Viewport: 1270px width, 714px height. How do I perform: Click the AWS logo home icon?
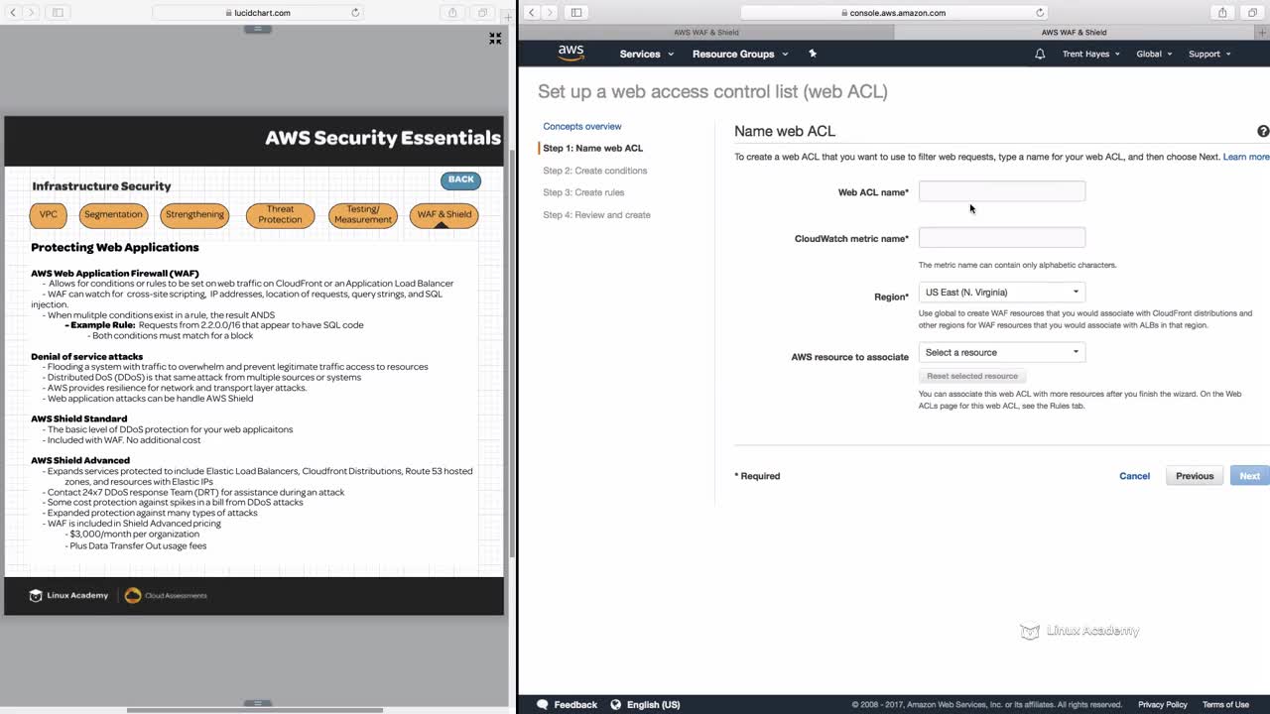point(571,53)
